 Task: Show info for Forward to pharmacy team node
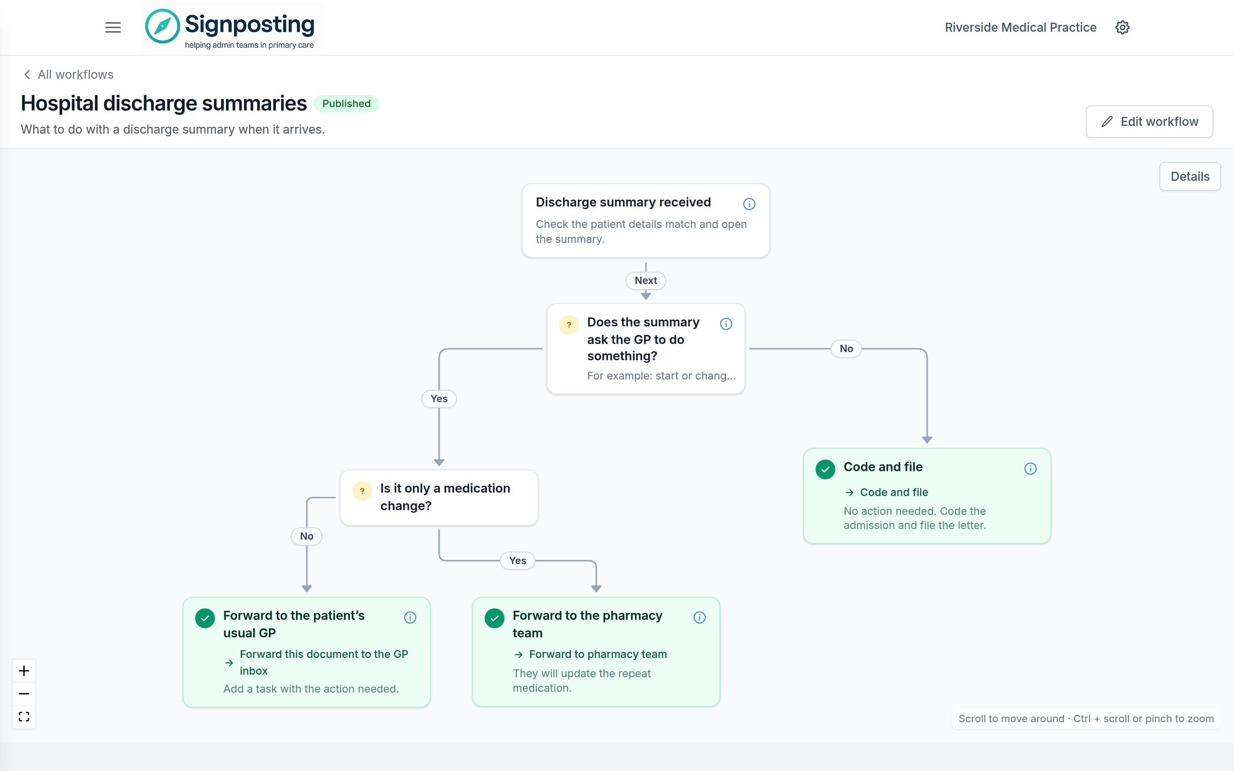[x=700, y=618]
